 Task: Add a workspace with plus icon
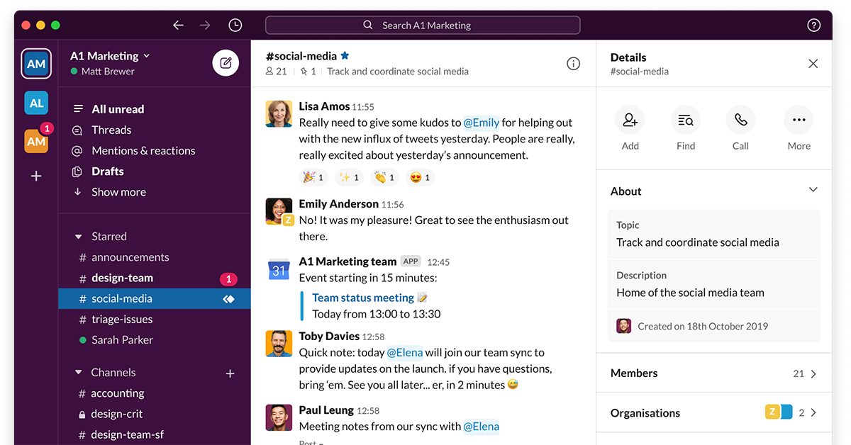coord(37,176)
